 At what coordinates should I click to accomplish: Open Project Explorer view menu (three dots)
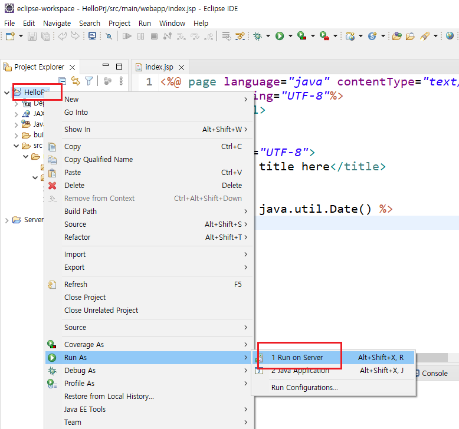[121, 81]
